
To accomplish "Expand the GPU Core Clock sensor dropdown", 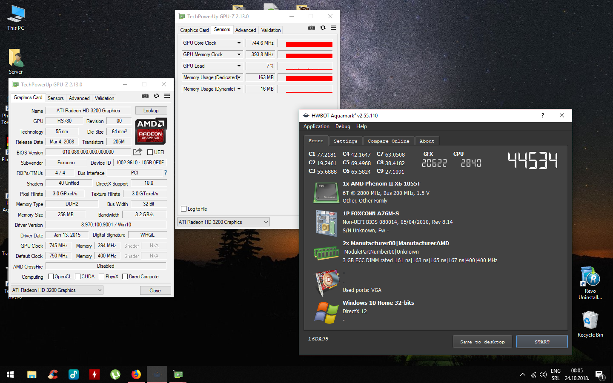I will coord(239,43).
